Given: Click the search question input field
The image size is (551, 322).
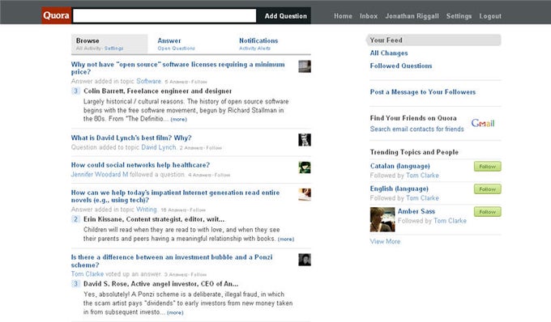Looking at the screenshot, I should [x=164, y=16].
